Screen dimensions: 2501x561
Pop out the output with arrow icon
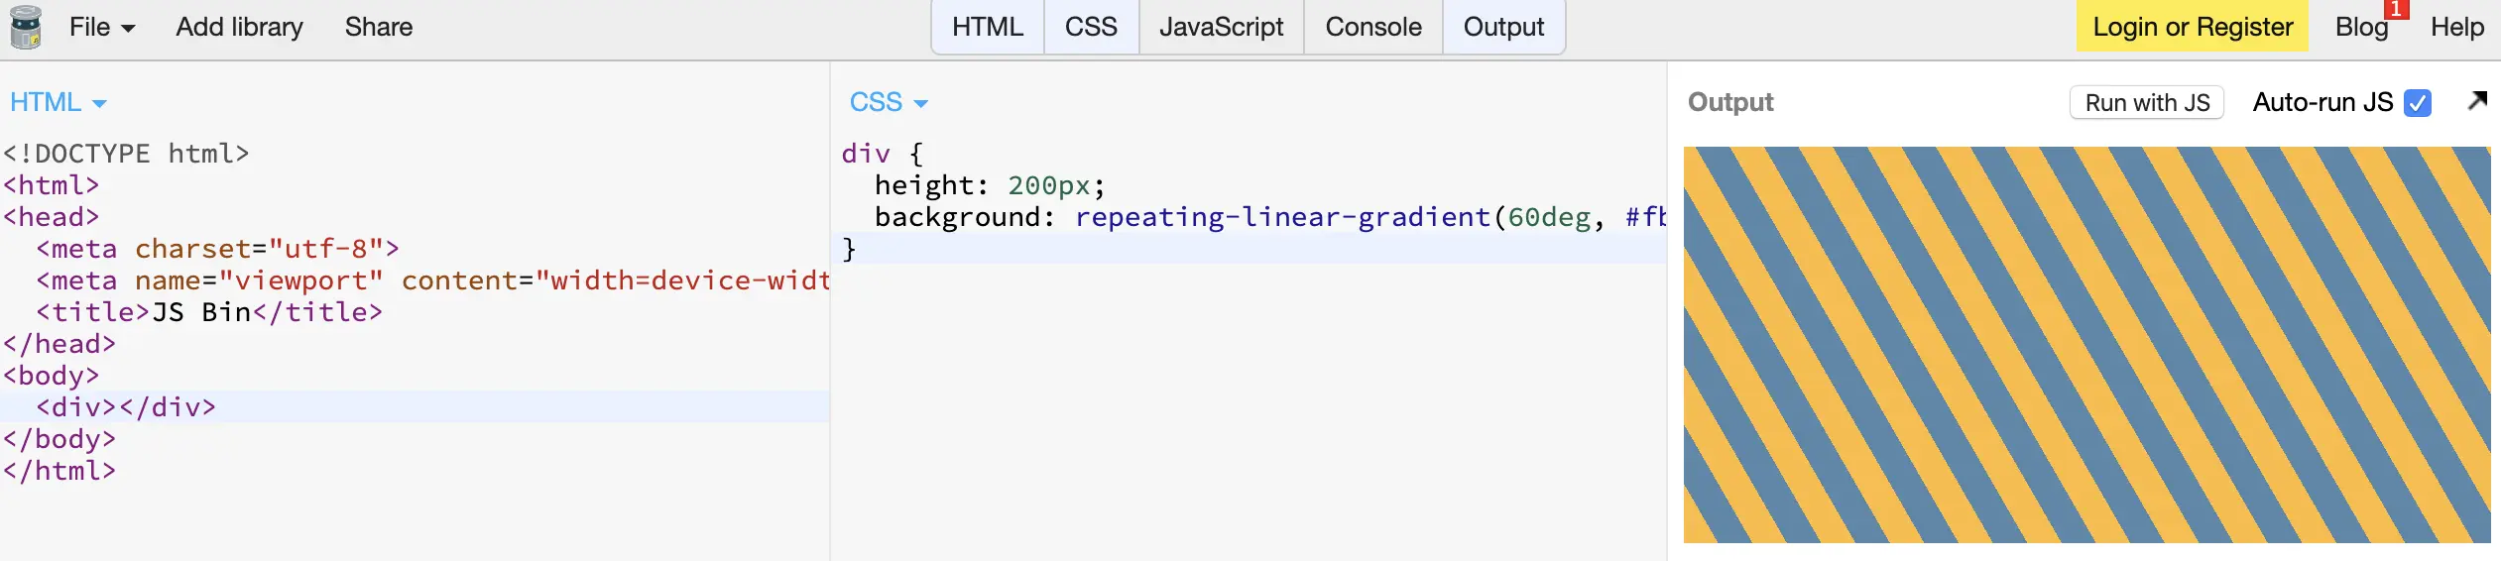2477,101
